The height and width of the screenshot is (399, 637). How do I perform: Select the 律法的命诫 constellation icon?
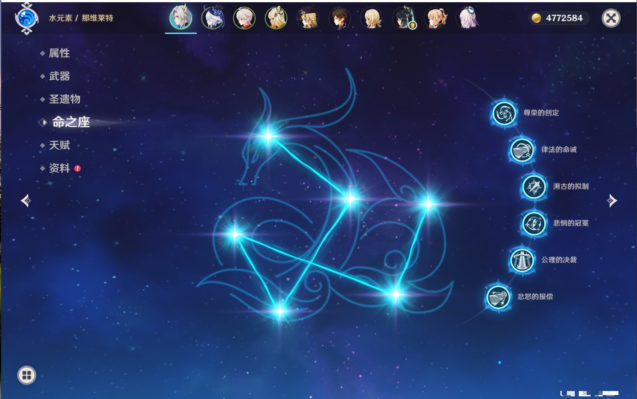pos(522,150)
